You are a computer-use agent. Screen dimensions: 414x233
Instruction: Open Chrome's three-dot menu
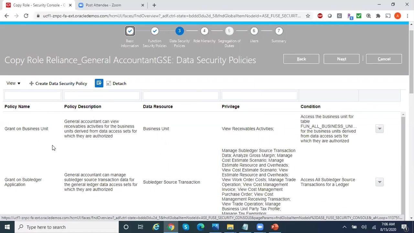[407, 16]
